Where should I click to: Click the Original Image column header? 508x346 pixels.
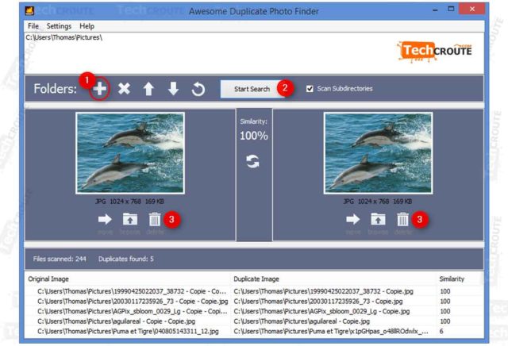tap(48, 279)
